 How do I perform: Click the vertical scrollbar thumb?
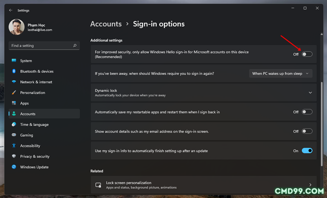321,124
